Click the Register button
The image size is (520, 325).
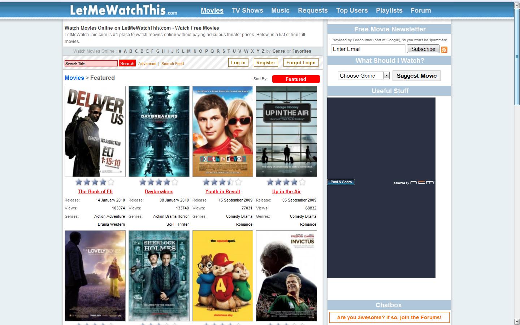(266, 62)
